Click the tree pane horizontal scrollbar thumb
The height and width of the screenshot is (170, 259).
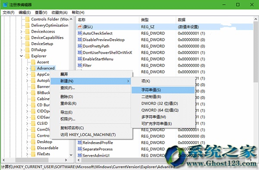pos(32,160)
